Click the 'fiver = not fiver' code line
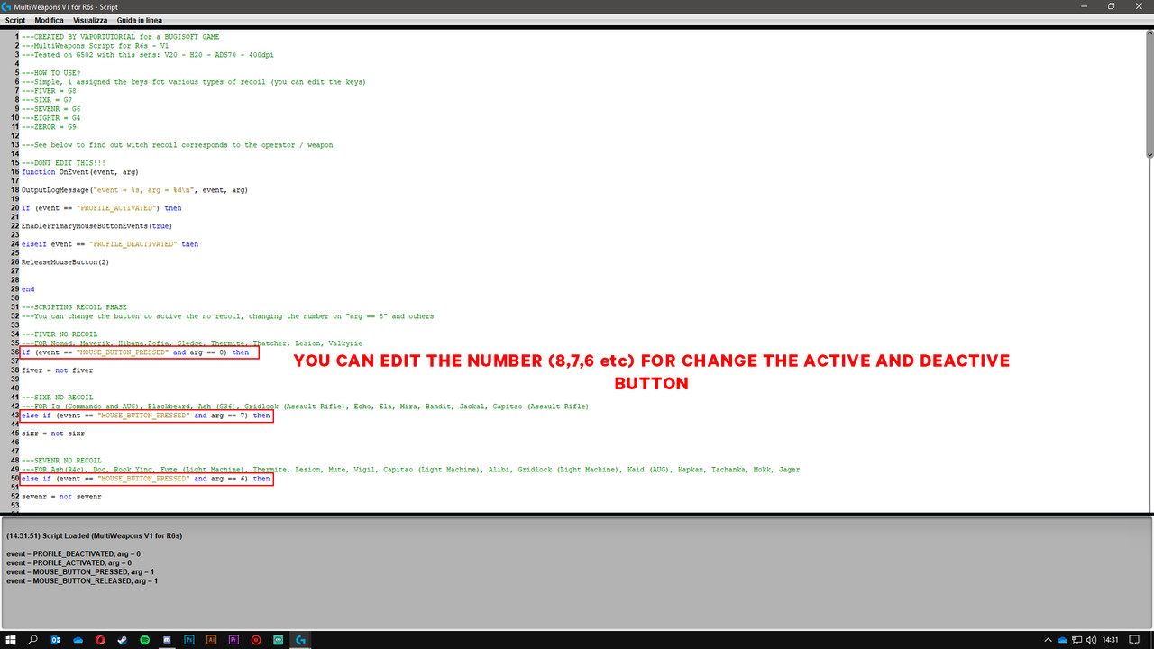This screenshot has height=649, width=1154. (57, 370)
